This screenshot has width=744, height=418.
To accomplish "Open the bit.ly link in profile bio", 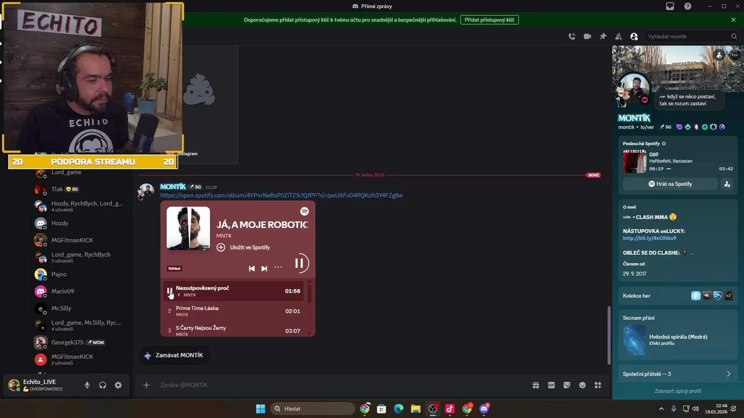I will [x=649, y=238].
